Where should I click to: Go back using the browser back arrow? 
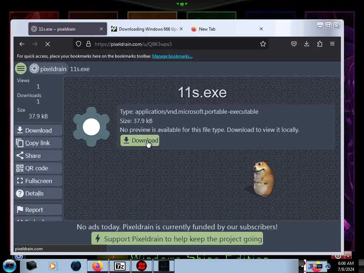(22, 44)
